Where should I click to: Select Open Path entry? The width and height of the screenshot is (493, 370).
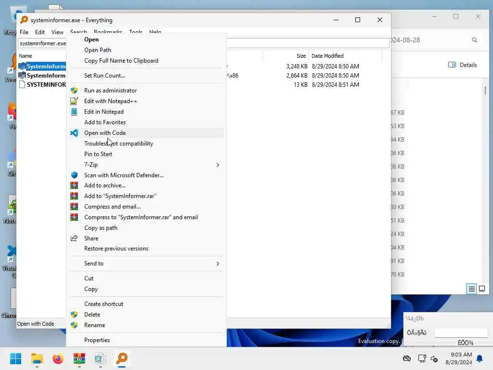(x=97, y=50)
